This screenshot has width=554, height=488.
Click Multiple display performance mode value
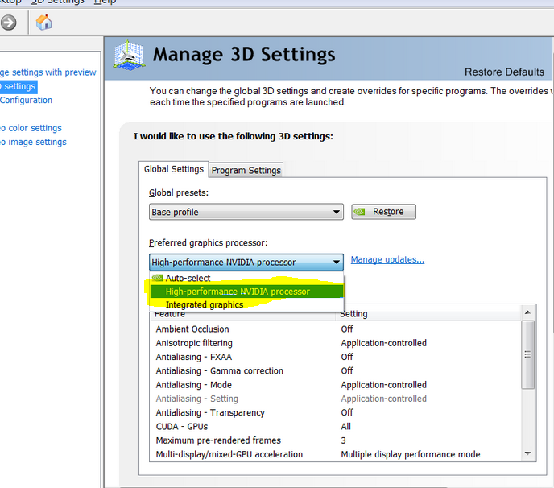click(x=411, y=454)
